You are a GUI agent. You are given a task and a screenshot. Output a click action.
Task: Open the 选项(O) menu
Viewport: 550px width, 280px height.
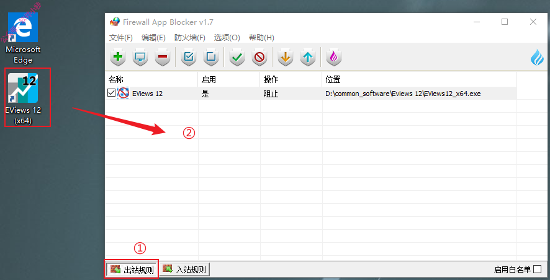[227, 37]
